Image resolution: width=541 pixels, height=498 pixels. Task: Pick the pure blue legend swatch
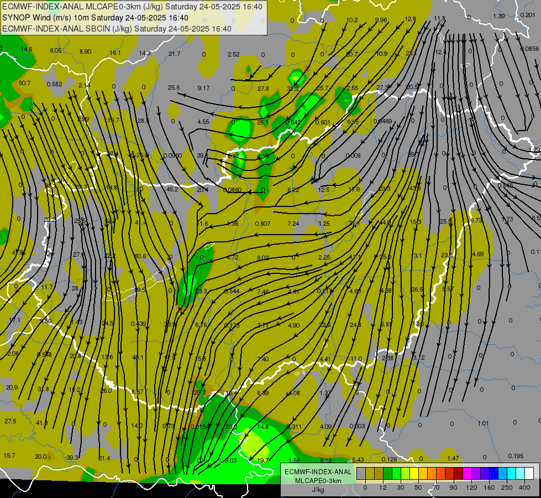[x=493, y=474]
